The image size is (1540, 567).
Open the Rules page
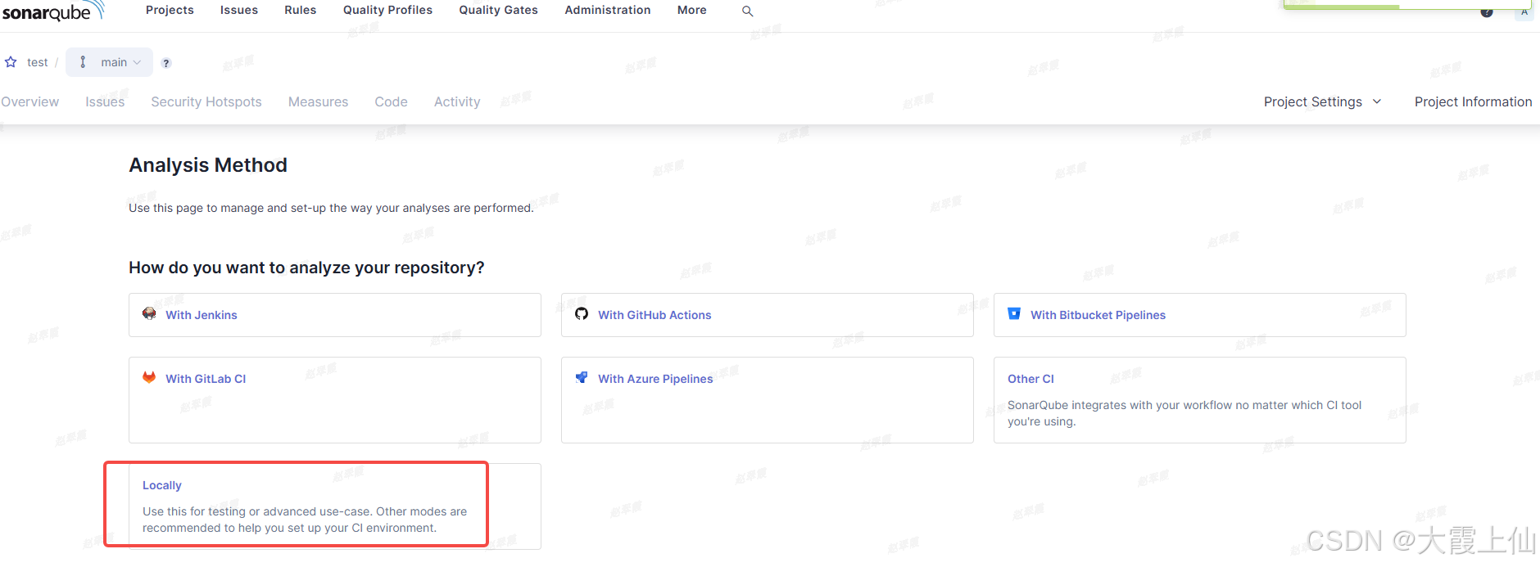[x=301, y=10]
